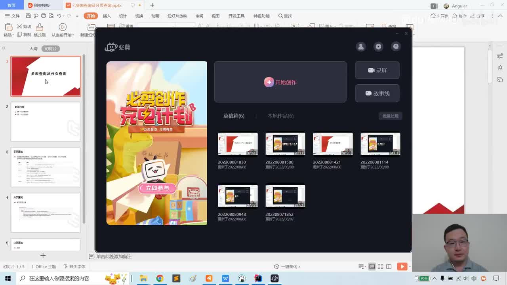The width and height of the screenshot is (507, 285).
Task: Open Chrome from the taskbar
Action: [160, 278]
